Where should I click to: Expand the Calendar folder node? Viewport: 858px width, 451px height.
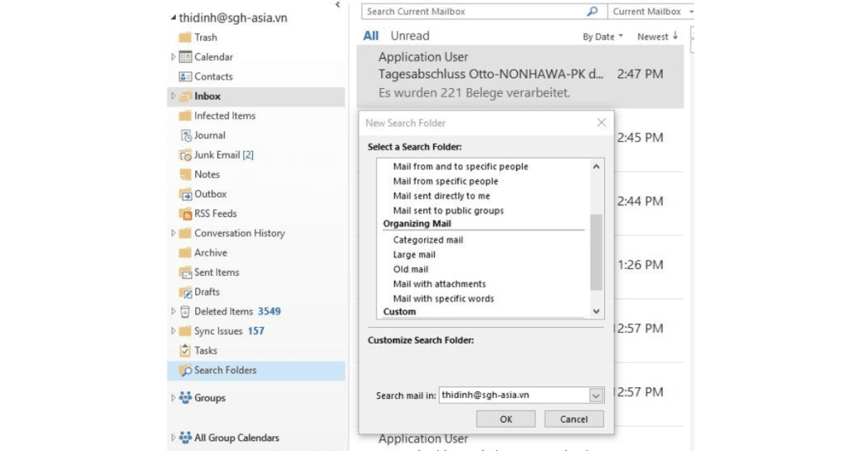click(173, 57)
